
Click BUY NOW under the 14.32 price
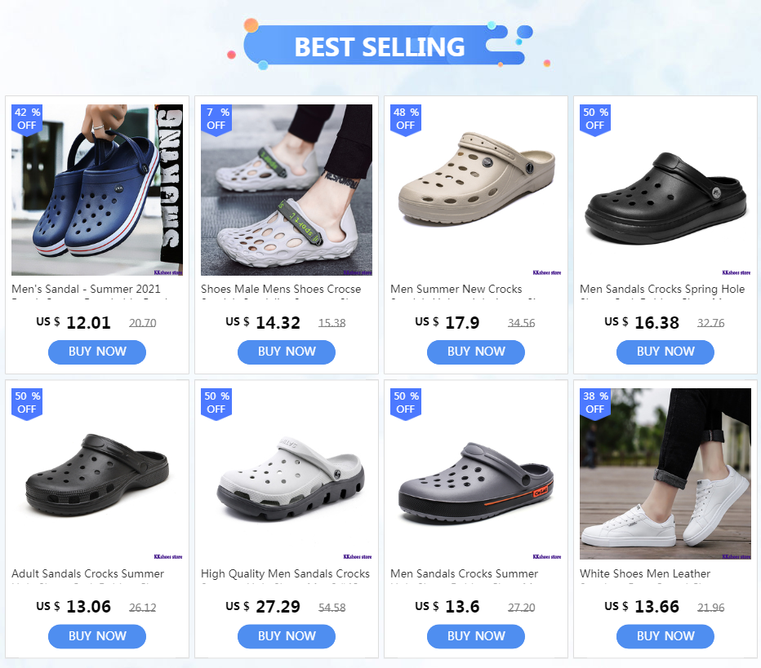point(287,352)
